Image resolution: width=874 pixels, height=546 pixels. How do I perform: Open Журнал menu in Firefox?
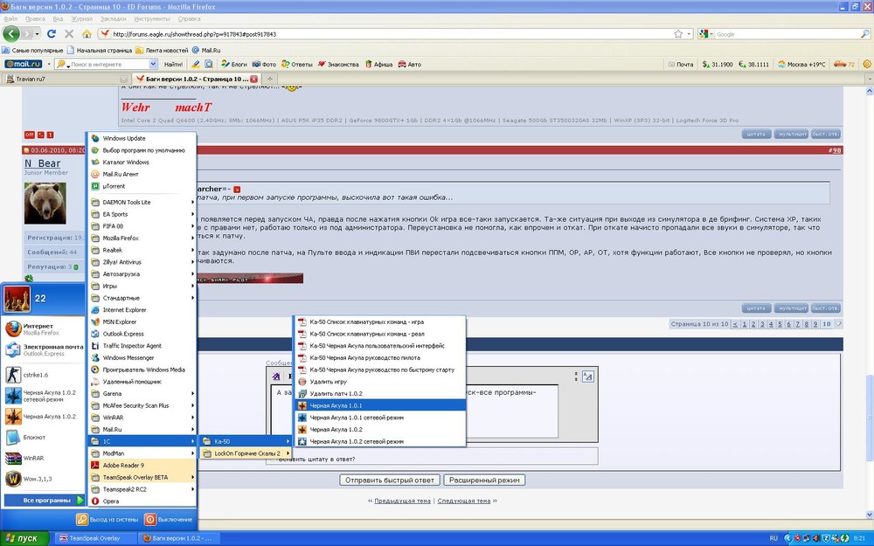click(x=82, y=19)
